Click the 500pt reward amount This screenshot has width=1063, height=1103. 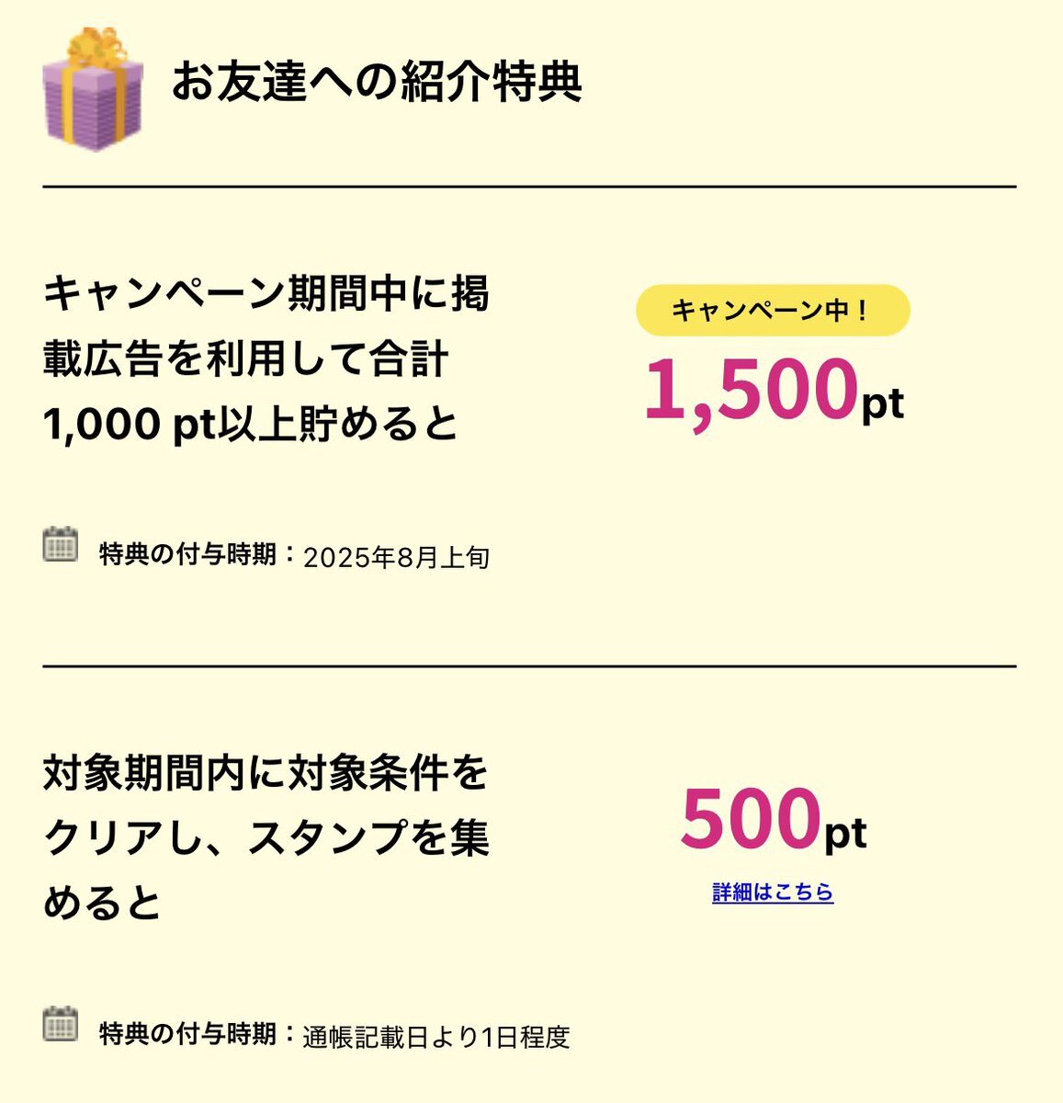[774, 818]
